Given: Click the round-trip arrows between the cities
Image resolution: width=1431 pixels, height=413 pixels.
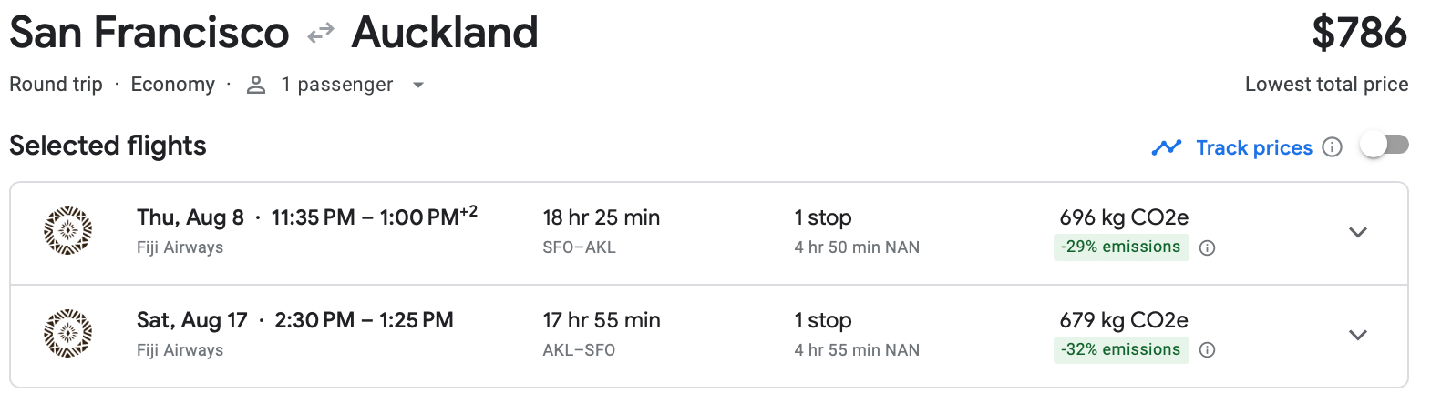Looking at the screenshot, I should point(320,35).
